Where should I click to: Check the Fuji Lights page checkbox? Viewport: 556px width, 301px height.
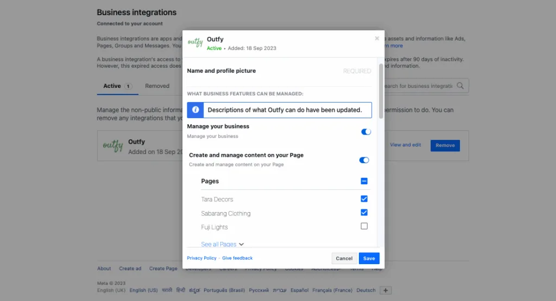(364, 226)
